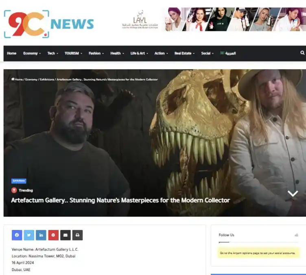Expand the Fashion menu
Viewport: 306px width, 275px height.
96,53
